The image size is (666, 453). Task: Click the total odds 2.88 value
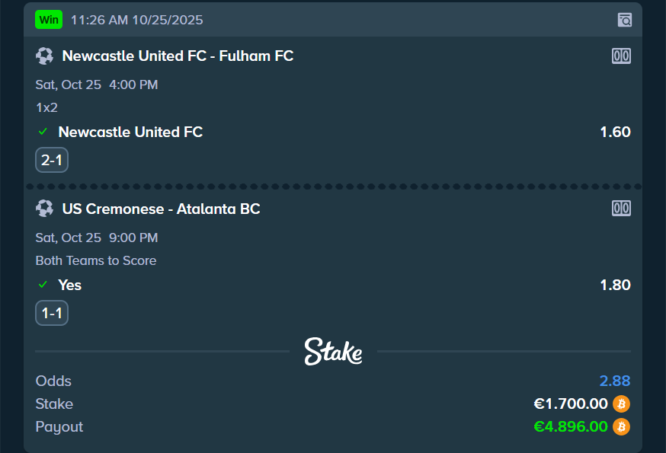pyautogui.click(x=614, y=381)
